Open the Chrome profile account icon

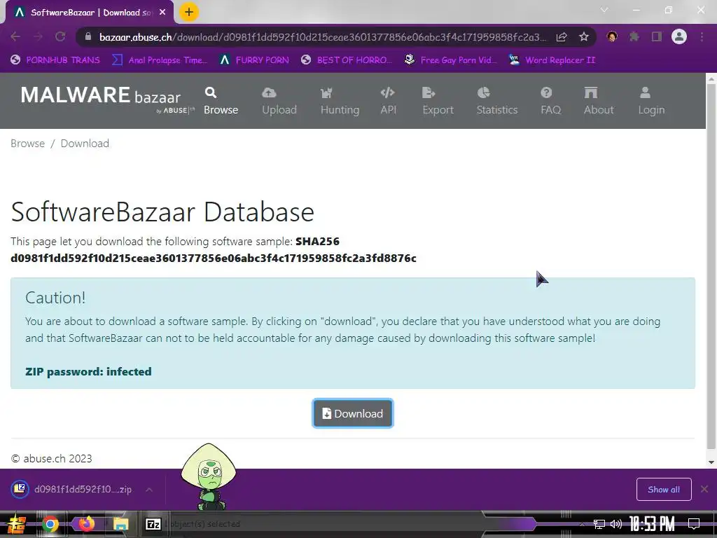(x=679, y=36)
